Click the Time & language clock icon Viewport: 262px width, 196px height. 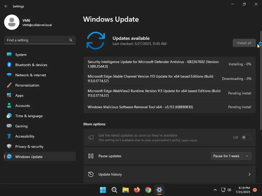click(x=9, y=116)
